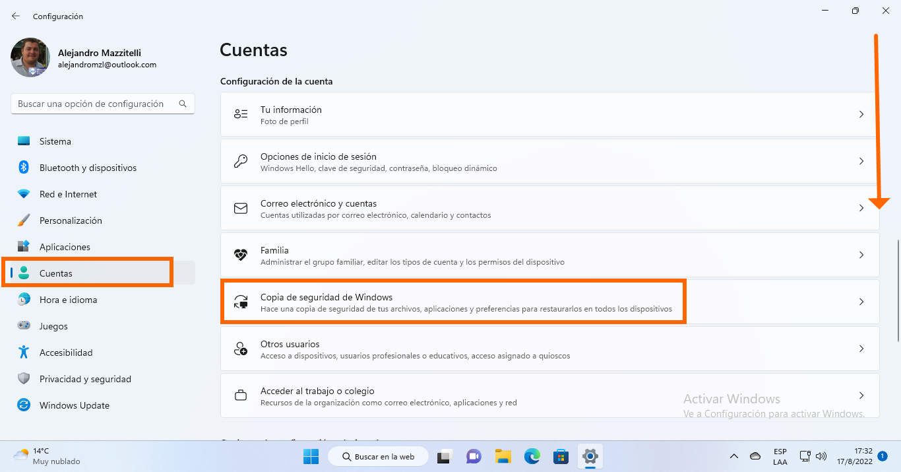Open the Windows Start button on taskbar
The width and height of the screenshot is (901, 472).
coord(311,456)
